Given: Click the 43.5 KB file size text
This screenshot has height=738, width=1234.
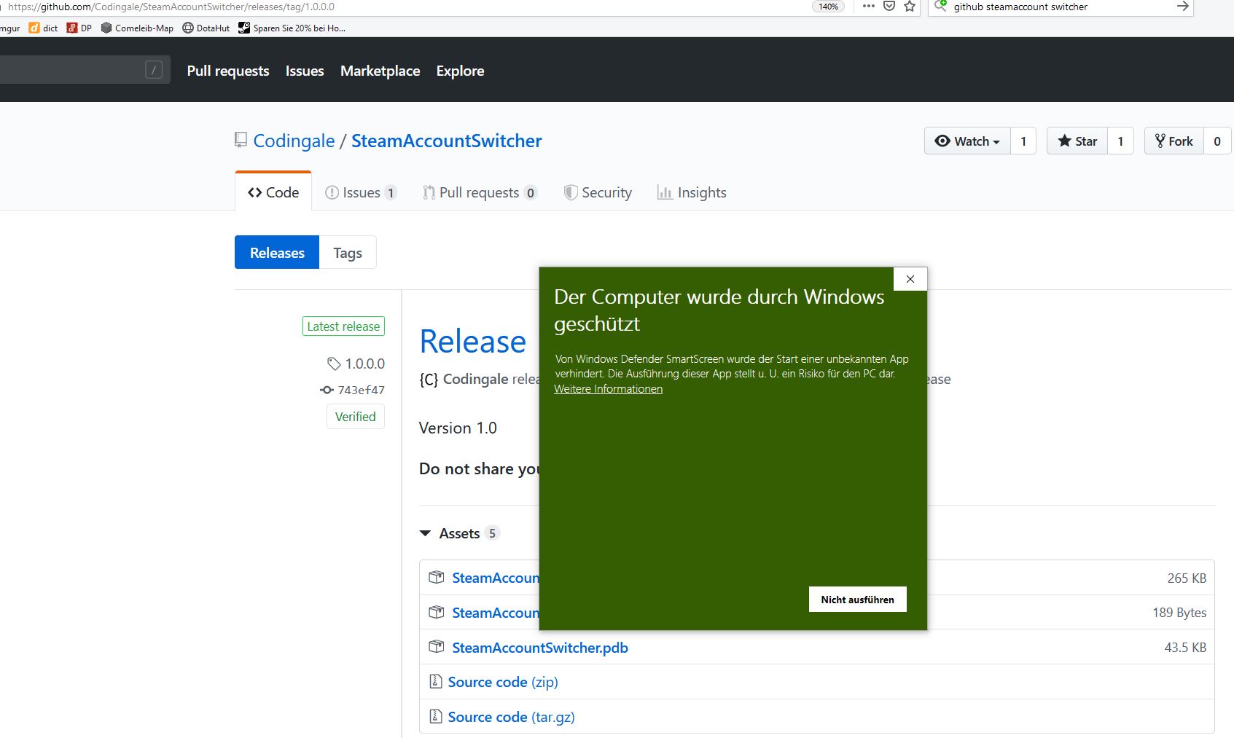Looking at the screenshot, I should pyautogui.click(x=1185, y=647).
